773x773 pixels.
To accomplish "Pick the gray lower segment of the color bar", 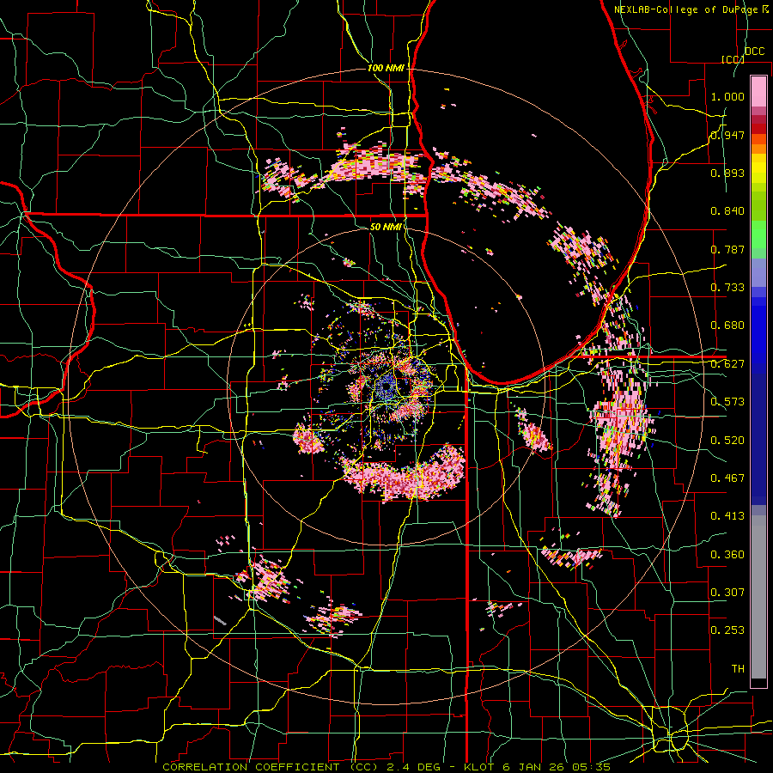I will coord(758,597).
